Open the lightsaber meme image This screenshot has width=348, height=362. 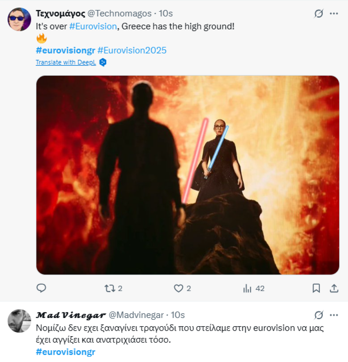click(188, 175)
